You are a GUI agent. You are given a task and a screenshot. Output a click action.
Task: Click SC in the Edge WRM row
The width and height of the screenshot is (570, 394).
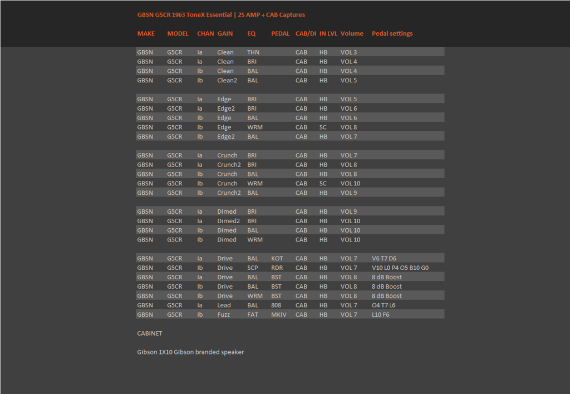pyautogui.click(x=323, y=127)
